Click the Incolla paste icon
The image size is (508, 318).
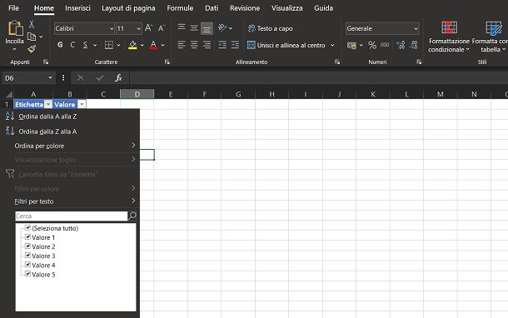(15, 28)
